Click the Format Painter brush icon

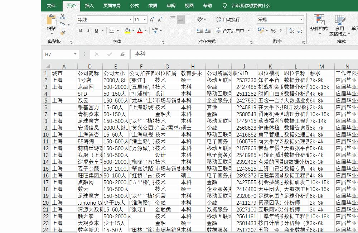click(63, 33)
